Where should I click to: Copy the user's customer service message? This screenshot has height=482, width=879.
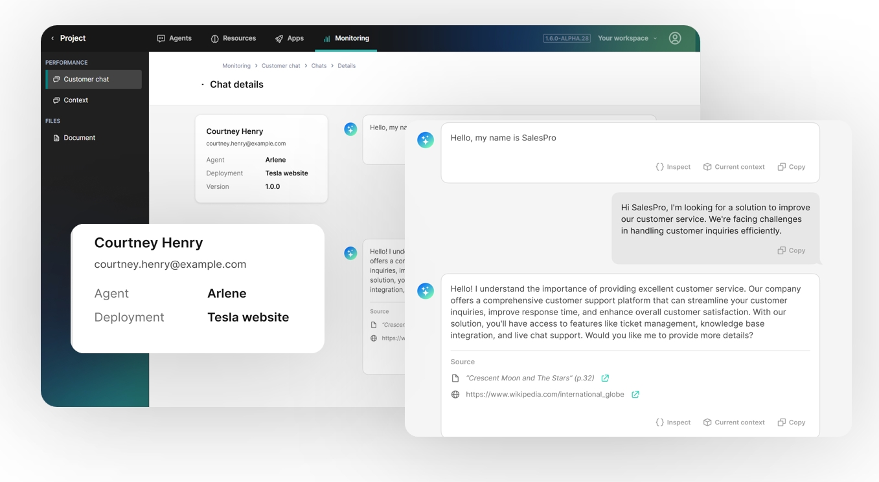791,250
